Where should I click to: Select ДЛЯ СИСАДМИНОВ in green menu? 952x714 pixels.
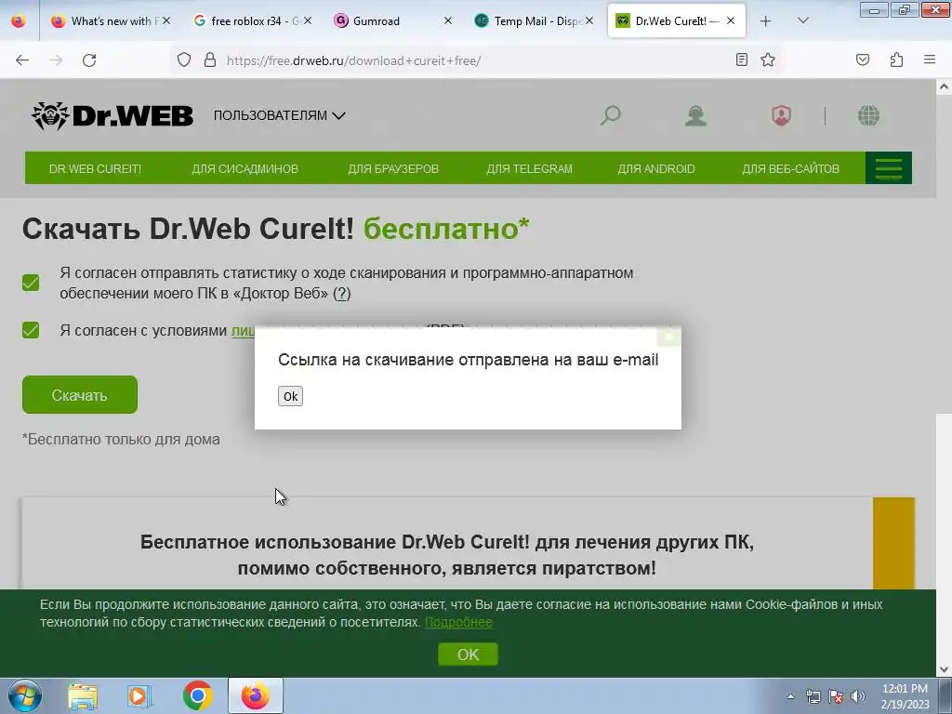pos(245,169)
